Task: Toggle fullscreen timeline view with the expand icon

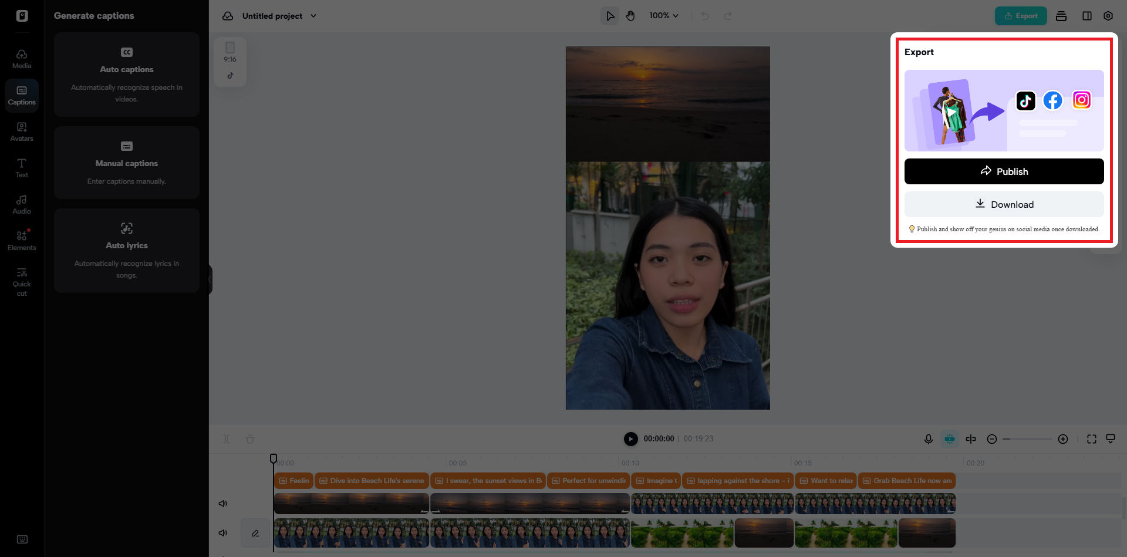Action: coord(1091,438)
